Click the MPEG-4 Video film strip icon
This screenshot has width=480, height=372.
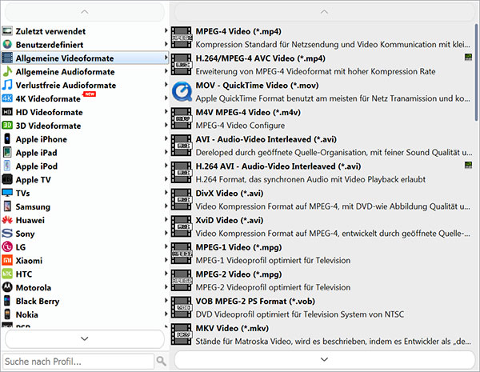(x=182, y=38)
